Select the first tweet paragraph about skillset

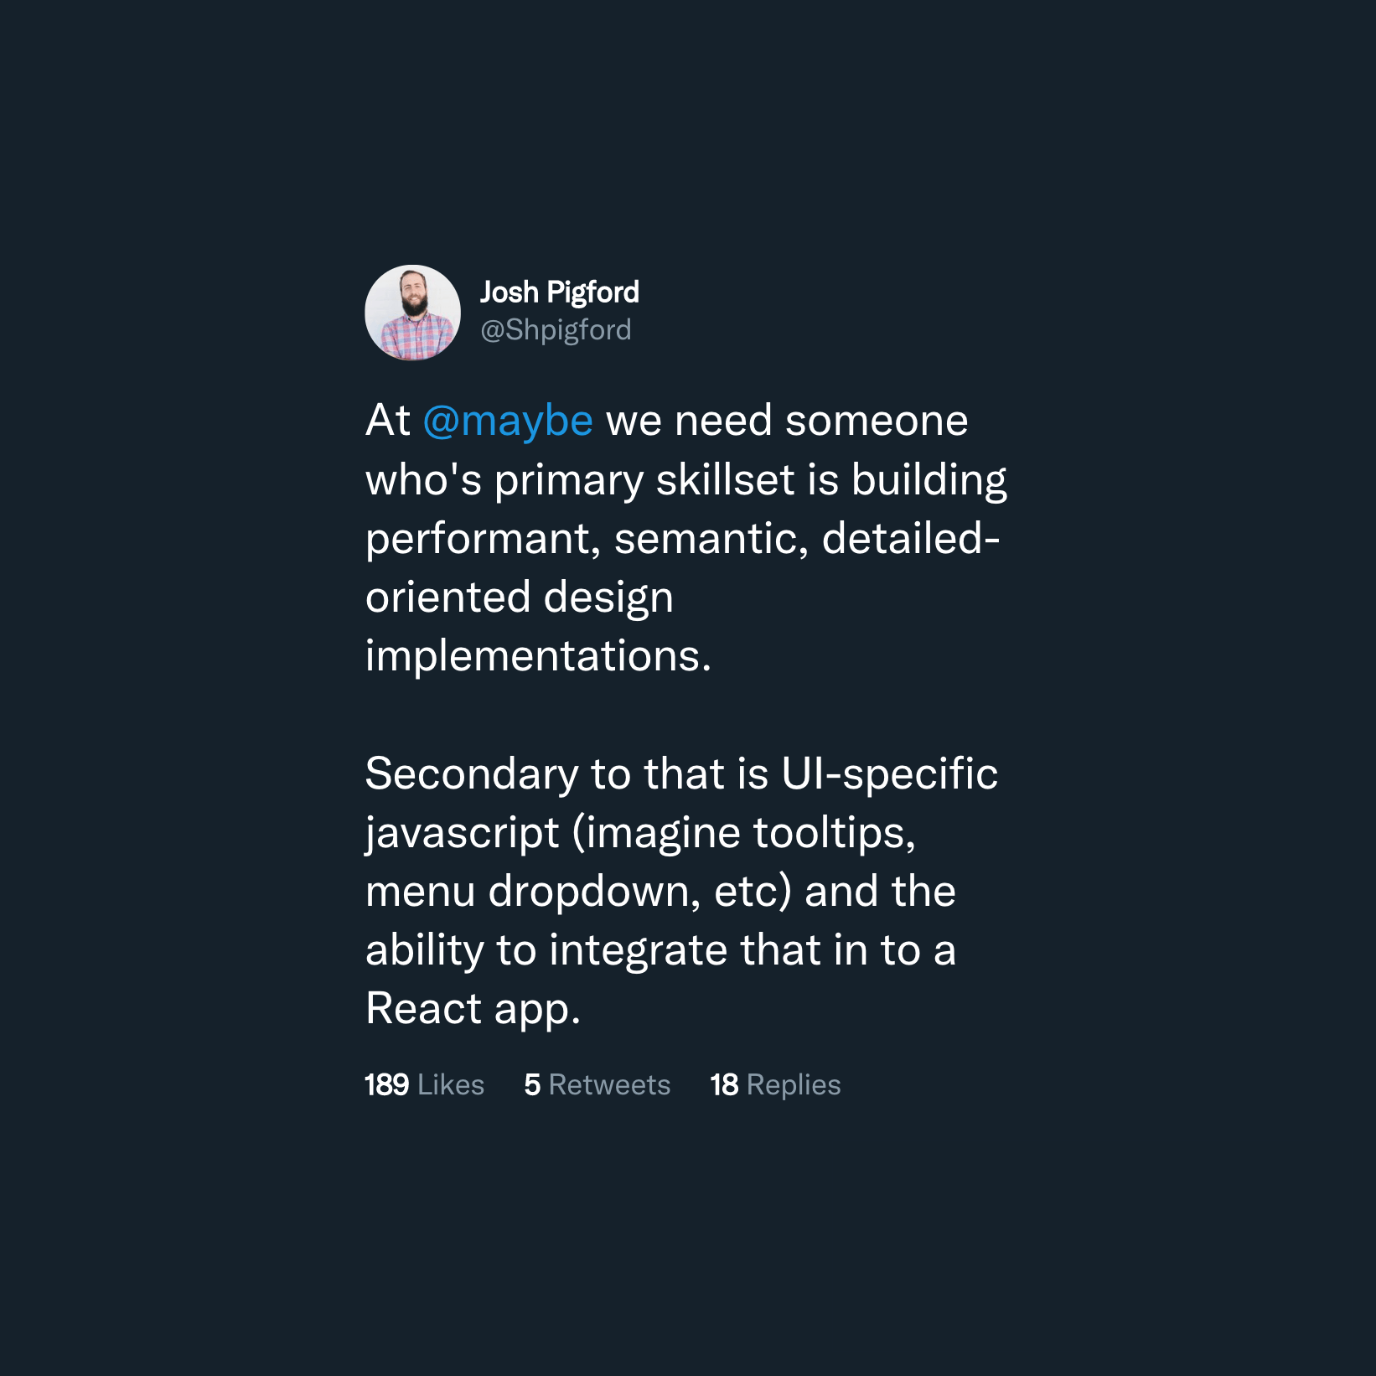[x=686, y=538]
